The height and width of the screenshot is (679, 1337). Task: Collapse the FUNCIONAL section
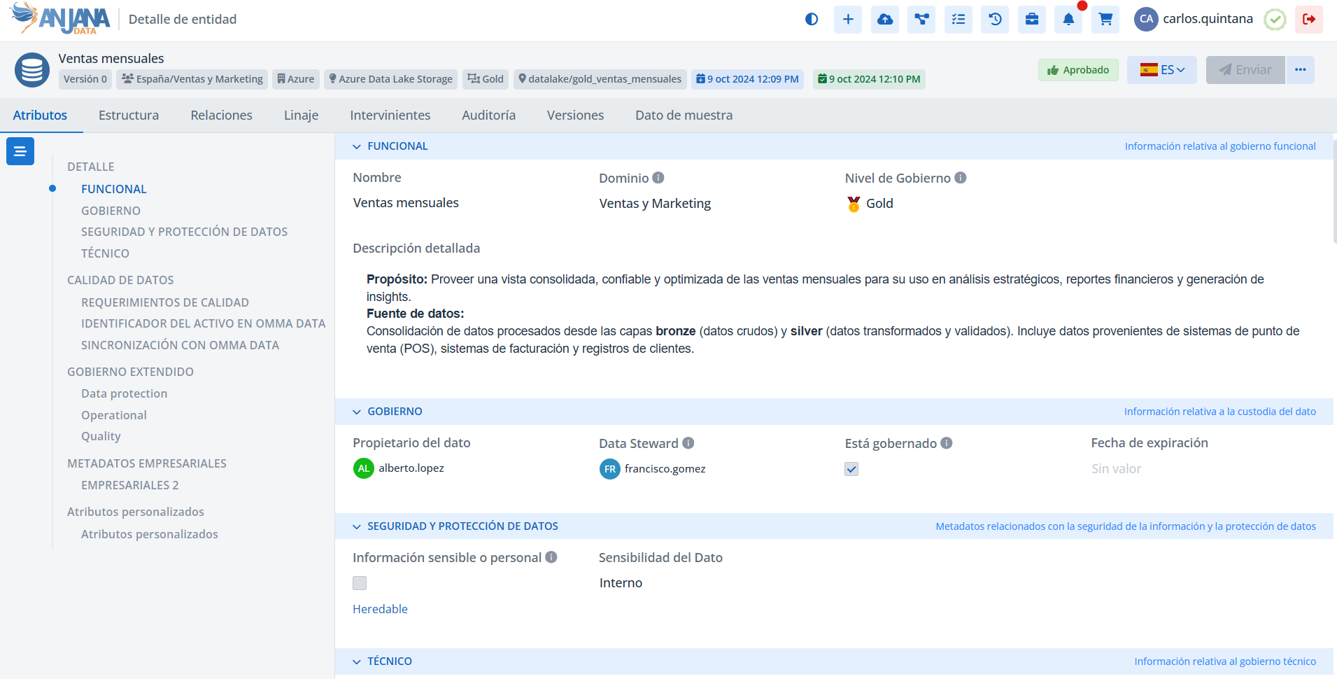pos(357,146)
